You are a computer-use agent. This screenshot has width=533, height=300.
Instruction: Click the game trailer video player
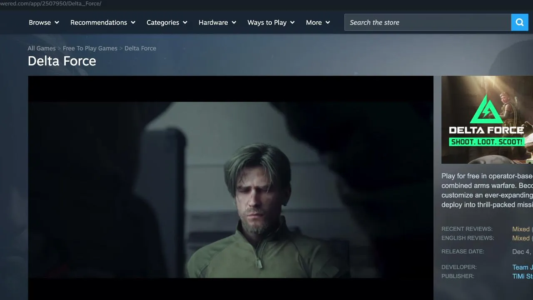(x=231, y=188)
